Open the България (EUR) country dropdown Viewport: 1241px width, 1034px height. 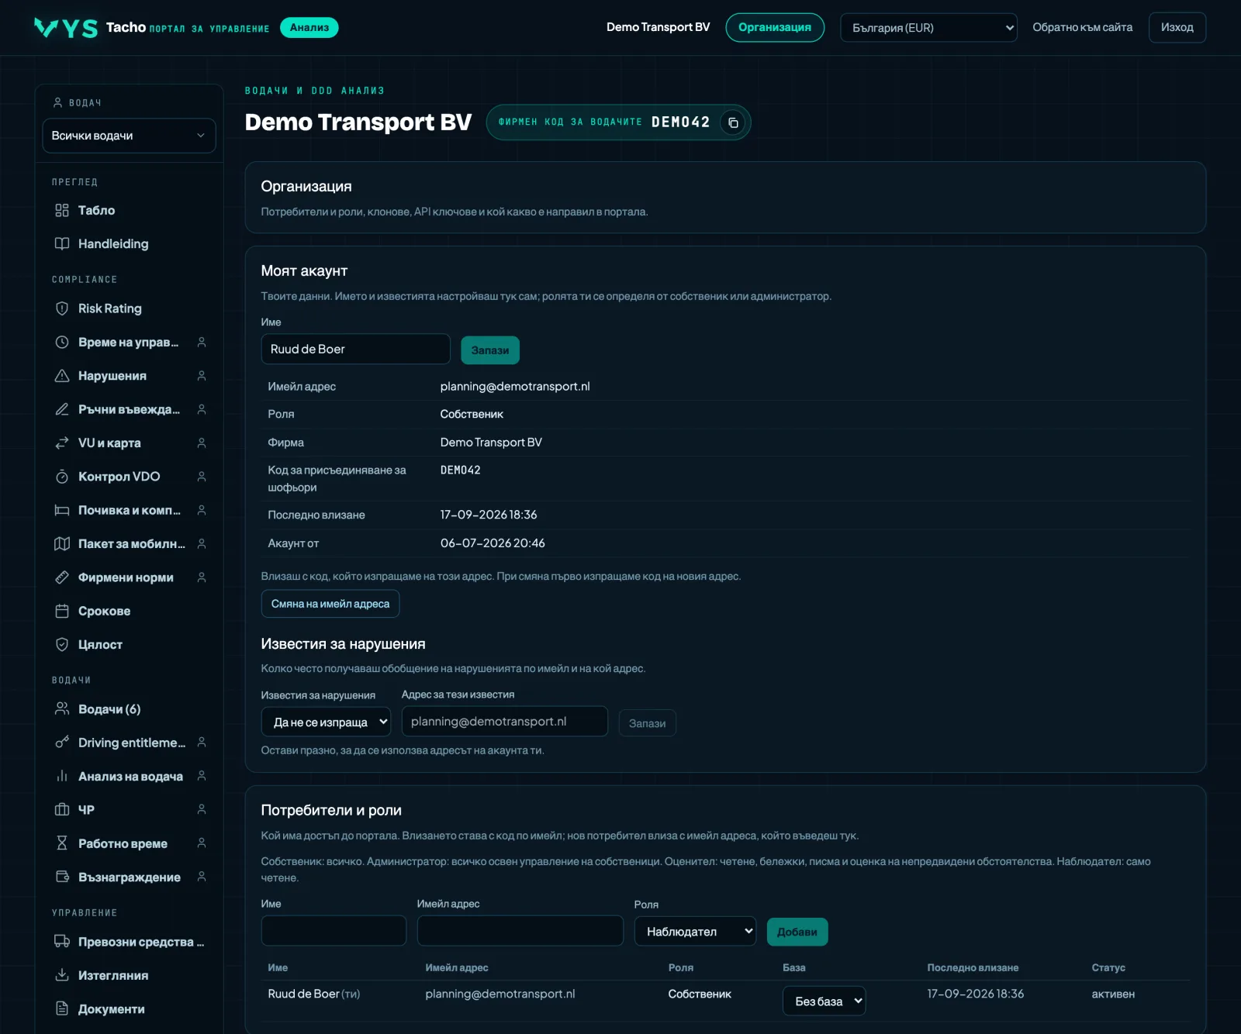(928, 28)
